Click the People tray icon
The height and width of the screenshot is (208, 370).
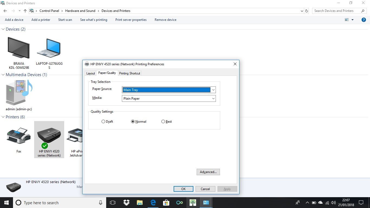[x=298, y=203]
